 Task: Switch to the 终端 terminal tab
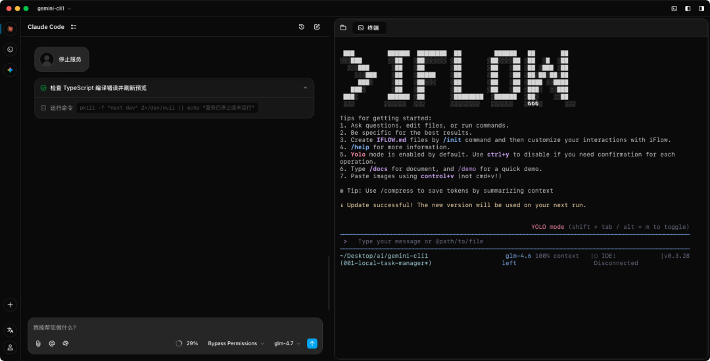tap(369, 28)
